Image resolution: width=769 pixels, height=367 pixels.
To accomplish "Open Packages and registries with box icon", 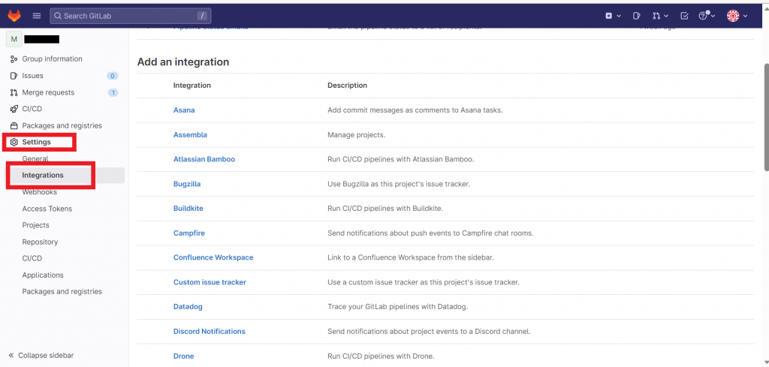I will coord(62,125).
